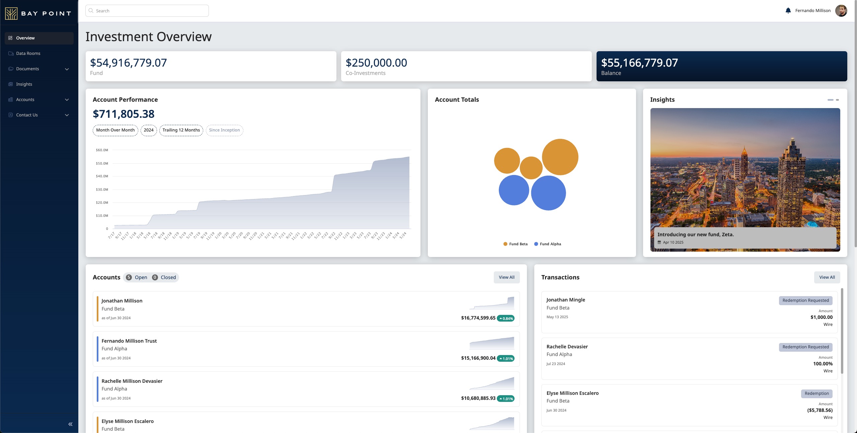Click the Apr 10 2025 calendar icon
The image size is (857, 433).
tap(659, 243)
